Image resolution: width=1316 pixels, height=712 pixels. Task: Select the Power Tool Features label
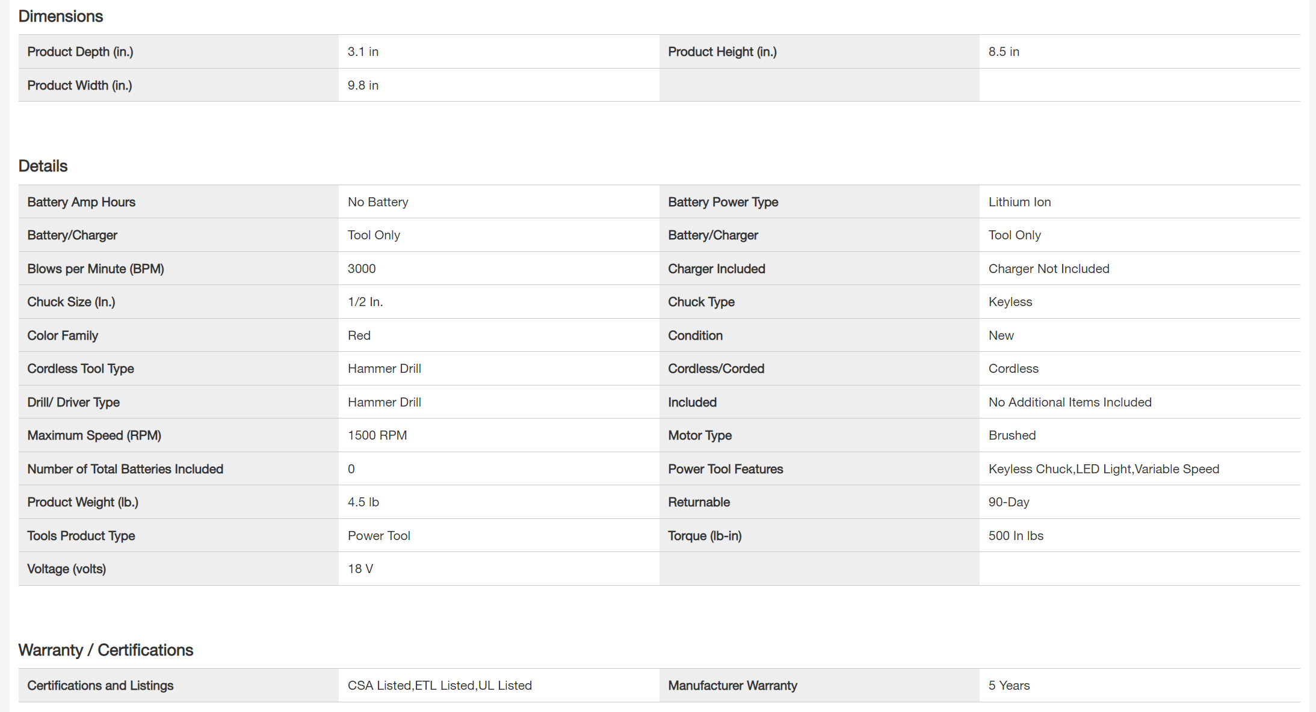click(725, 469)
